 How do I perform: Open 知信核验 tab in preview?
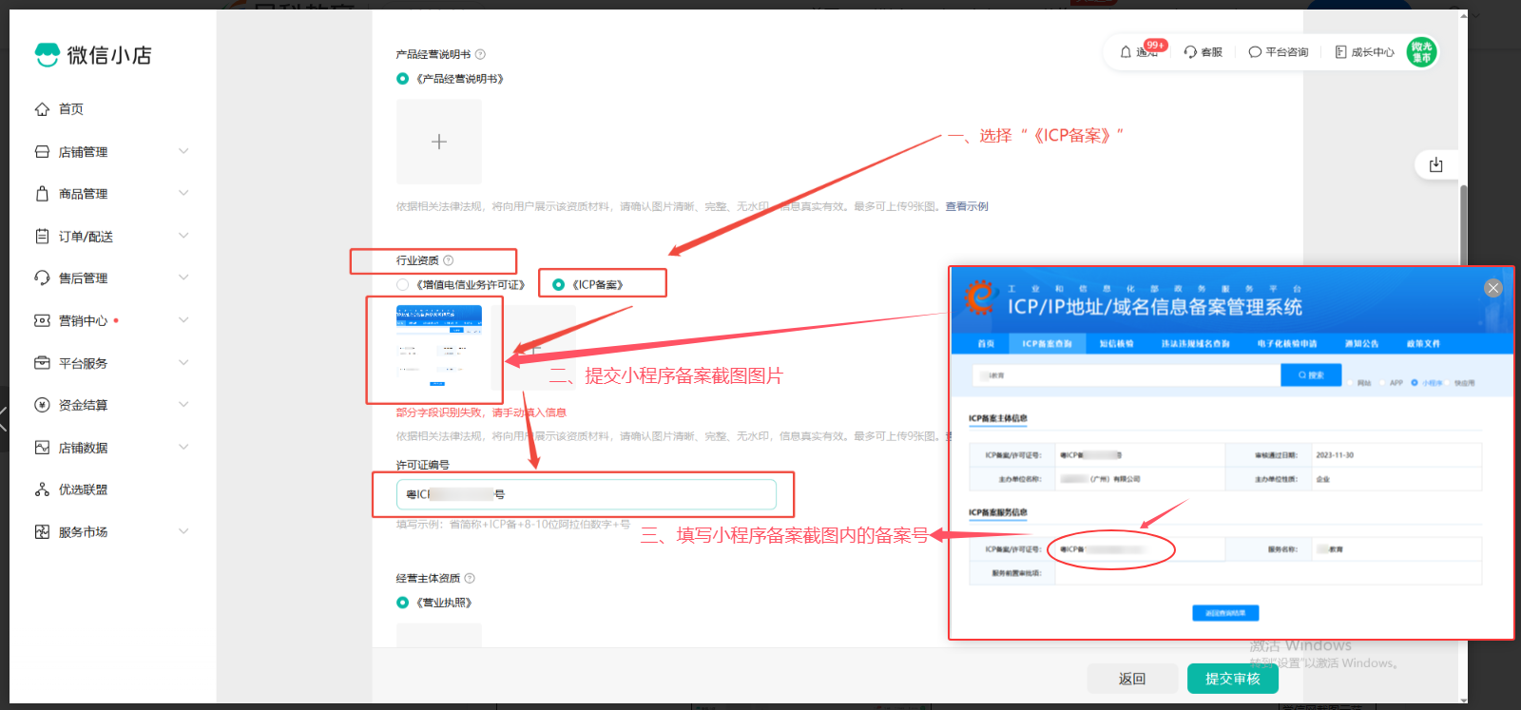point(1116,344)
